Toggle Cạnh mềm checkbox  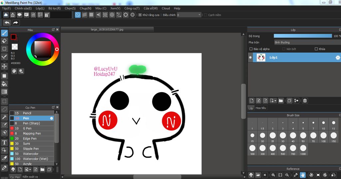click(205, 15)
